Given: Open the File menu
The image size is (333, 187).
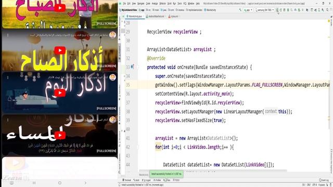Looking at the screenshot, I should [124, 4].
